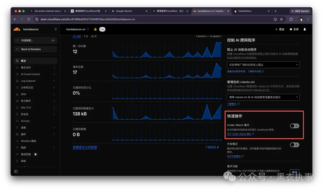Open the hackdeacon account switcher

click(x=35, y=29)
